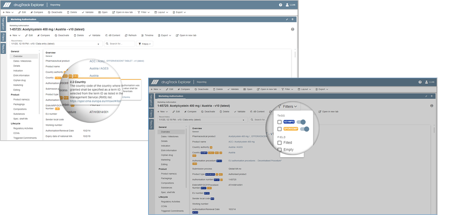
Task: Click Compare in back window main toolbar
Action: pos(37,12)
